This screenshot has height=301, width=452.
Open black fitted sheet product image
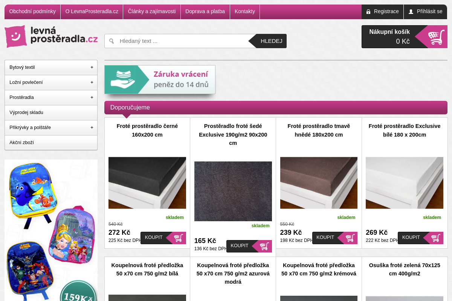pos(147,183)
